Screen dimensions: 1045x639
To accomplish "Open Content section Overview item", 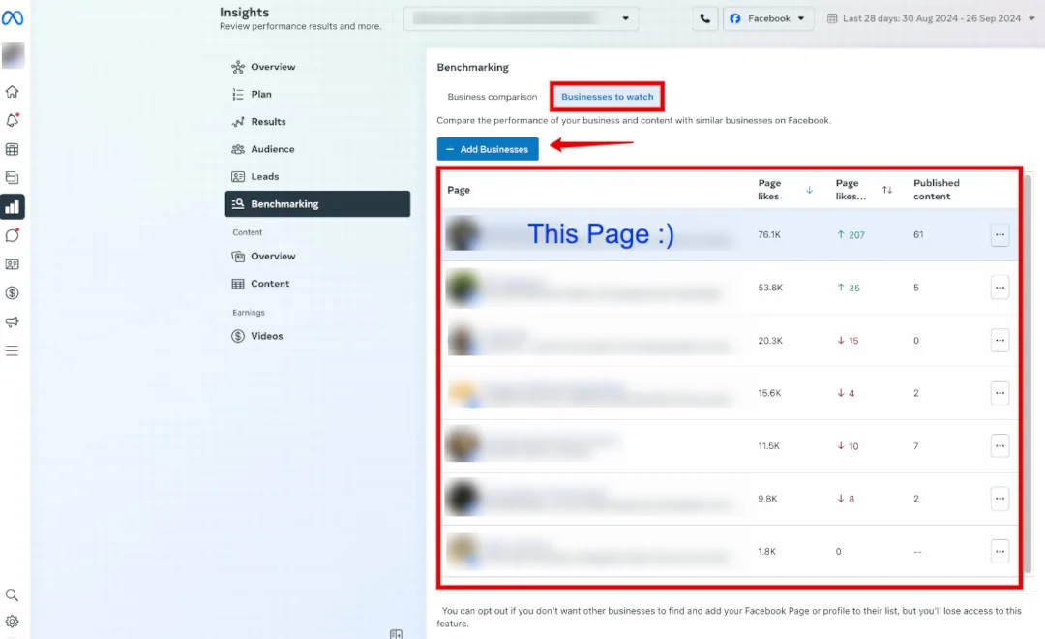I will (x=318, y=257).
